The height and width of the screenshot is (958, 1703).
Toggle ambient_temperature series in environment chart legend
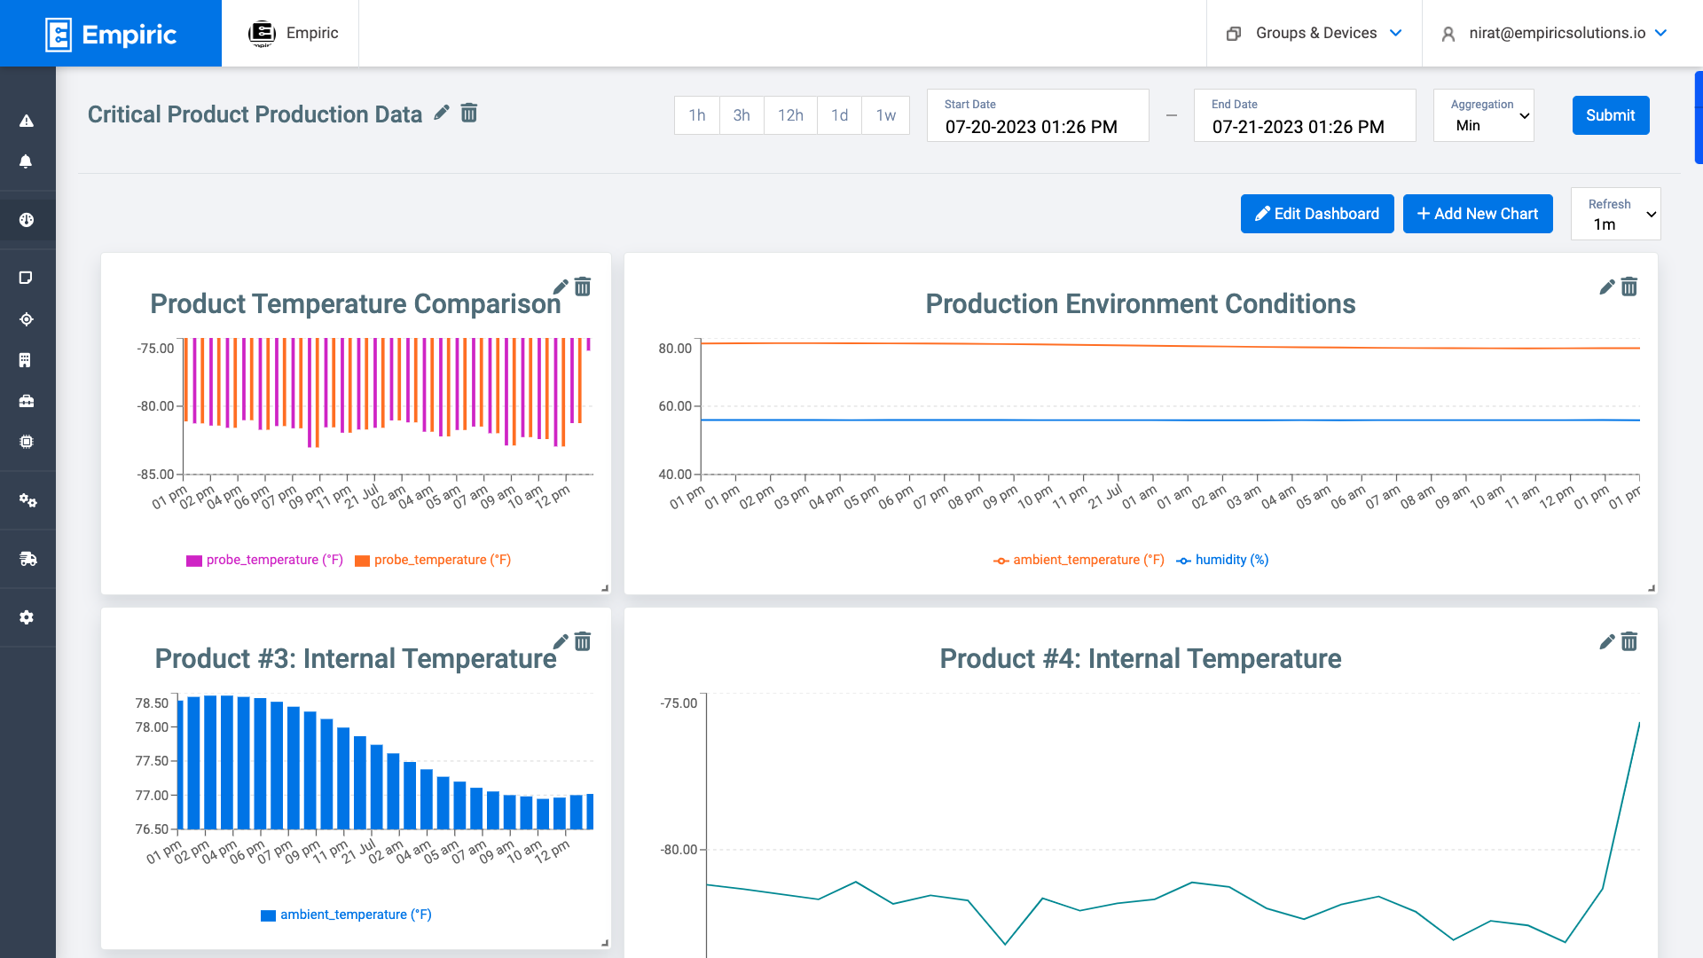tap(1079, 560)
